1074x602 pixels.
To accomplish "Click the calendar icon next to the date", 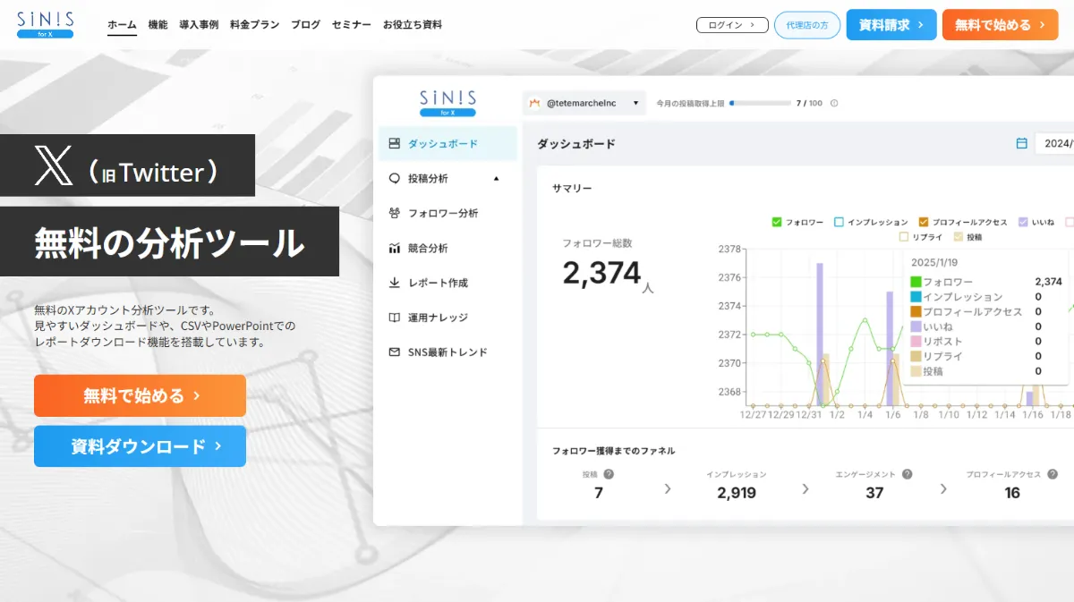I will click(1020, 144).
